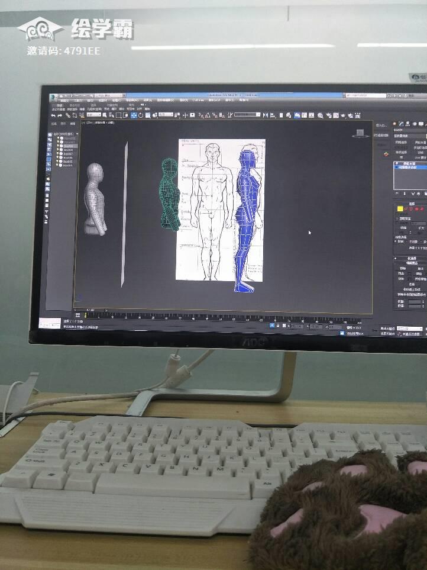Click the scene explorer name column sort arrow
This screenshot has height=570, width=427.
pyautogui.click(x=77, y=134)
